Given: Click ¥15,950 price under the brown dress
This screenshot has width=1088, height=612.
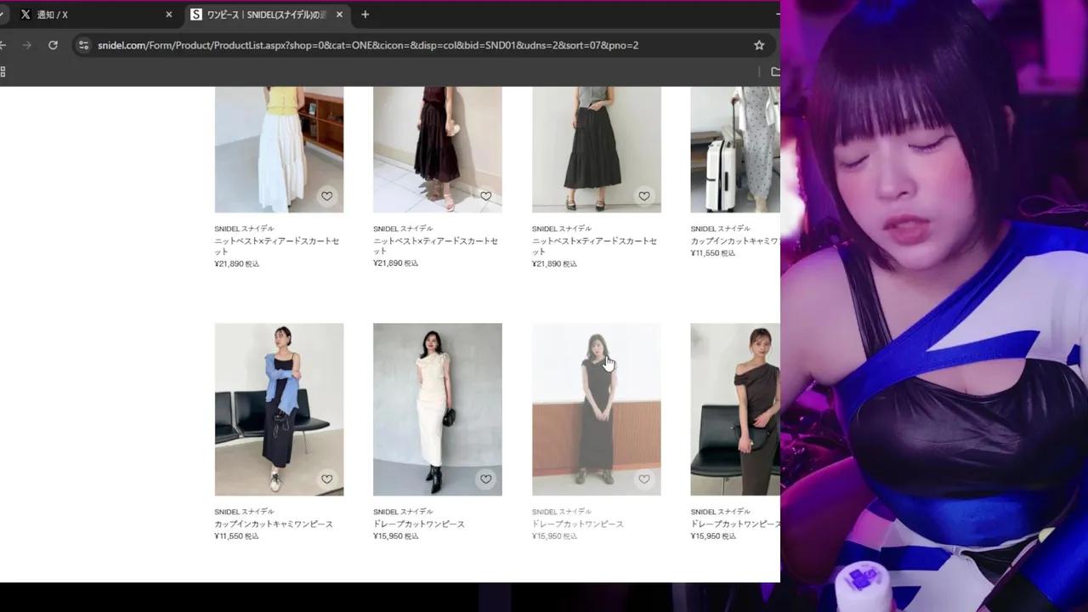Looking at the screenshot, I should click(x=713, y=535).
